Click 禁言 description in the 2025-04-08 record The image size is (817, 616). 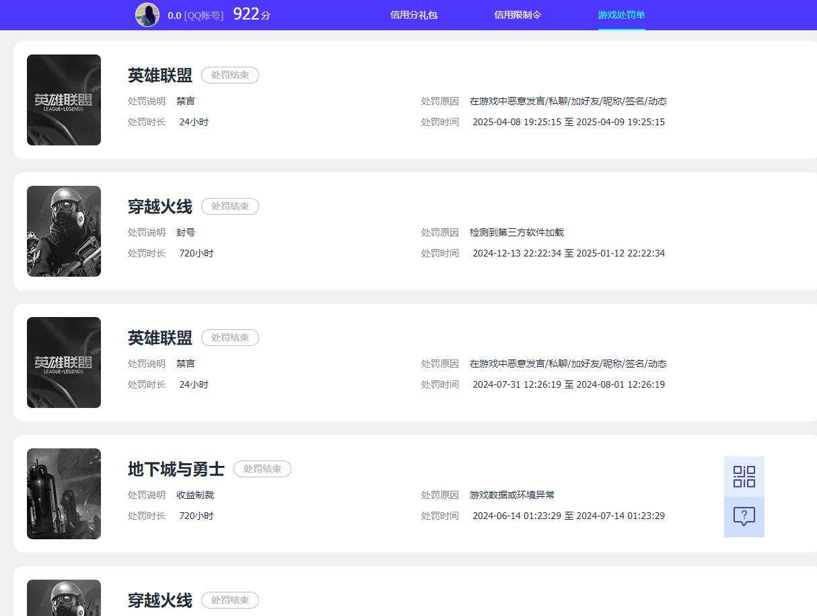186,101
